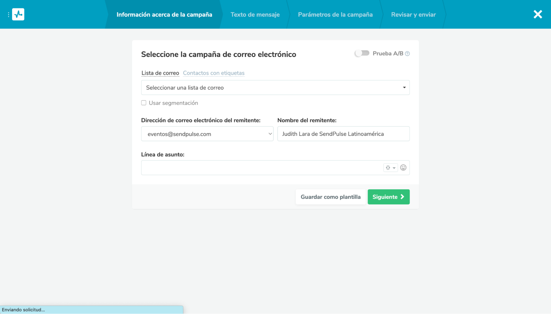Click the Enviando solicitud status bar

click(x=92, y=310)
